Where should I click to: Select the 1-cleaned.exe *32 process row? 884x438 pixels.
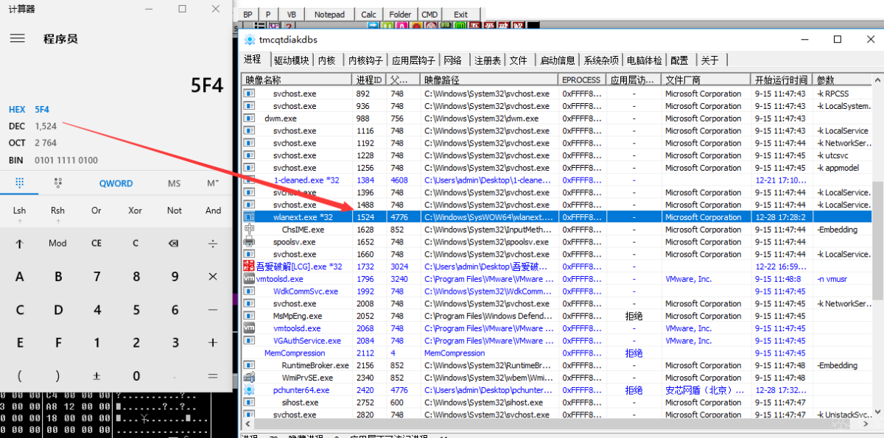pyautogui.click(x=557, y=180)
